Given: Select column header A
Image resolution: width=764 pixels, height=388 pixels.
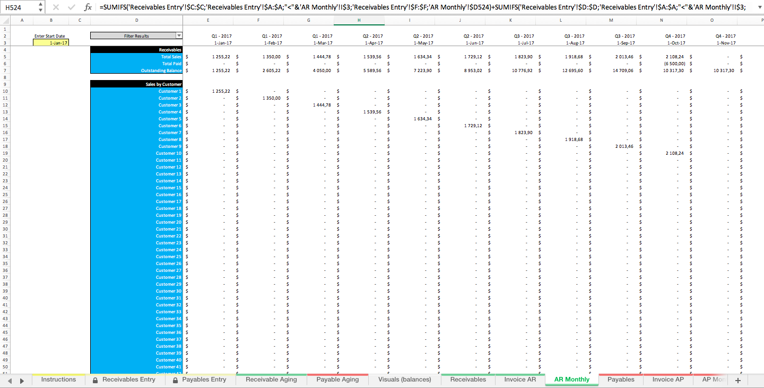Looking at the screenshot, I should (x=22, y=20).
